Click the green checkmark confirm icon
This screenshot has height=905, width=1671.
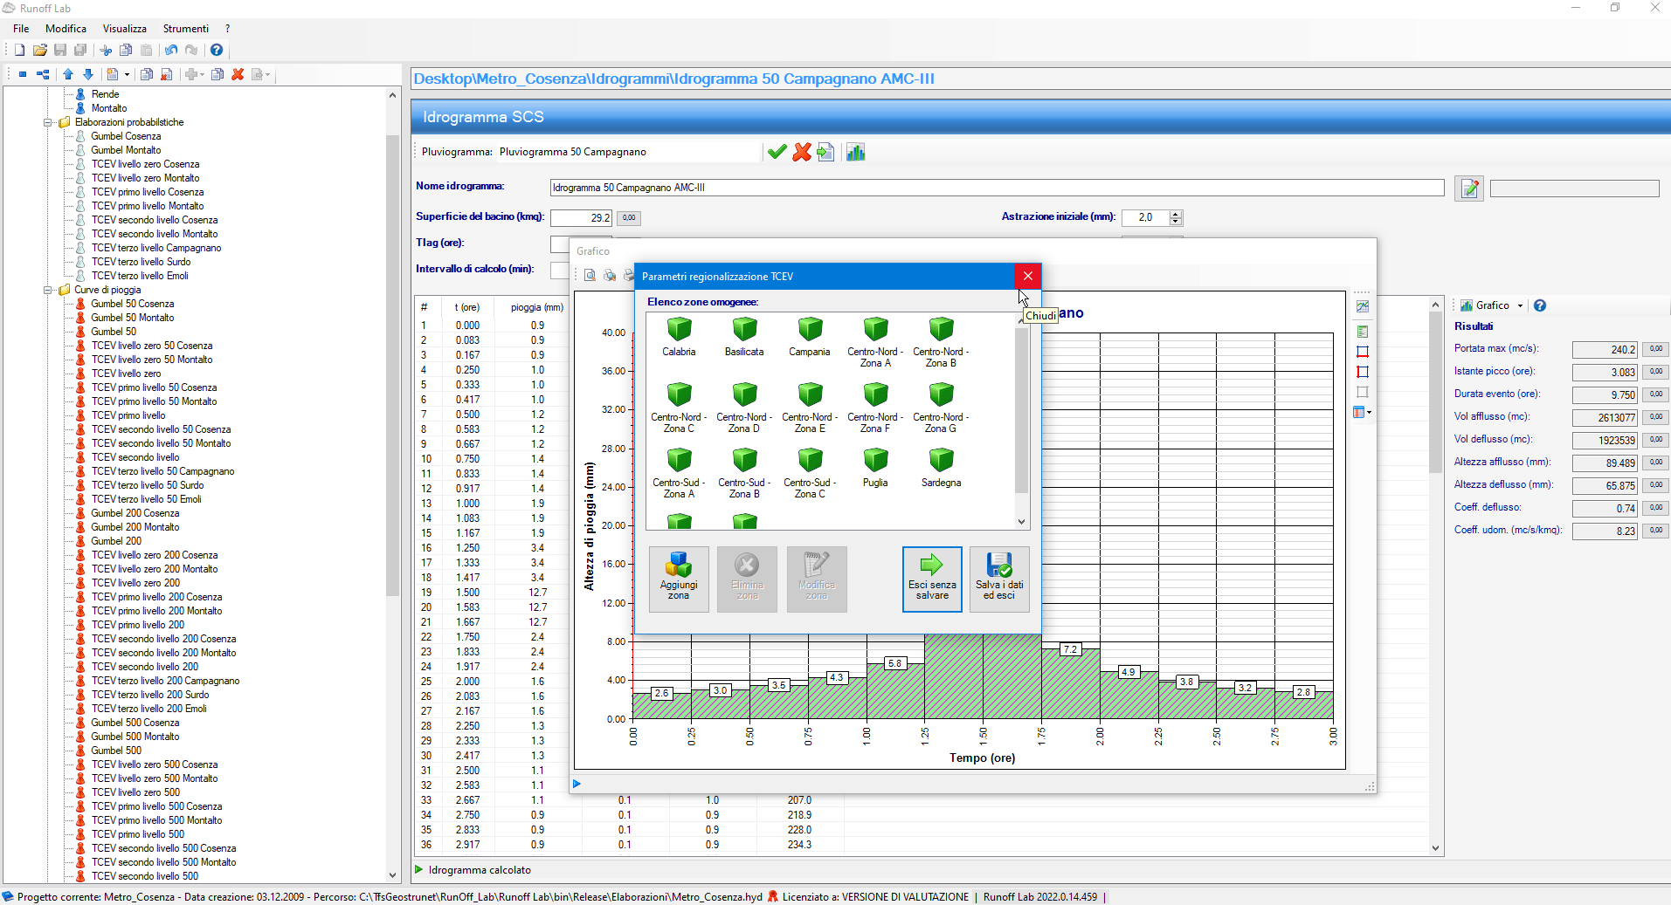777,153
